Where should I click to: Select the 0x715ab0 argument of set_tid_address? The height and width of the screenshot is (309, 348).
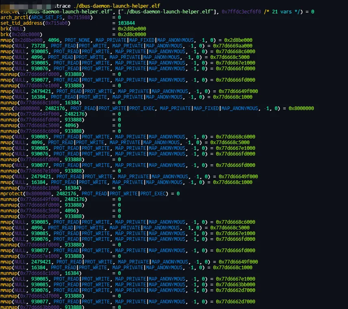point(57,23)
